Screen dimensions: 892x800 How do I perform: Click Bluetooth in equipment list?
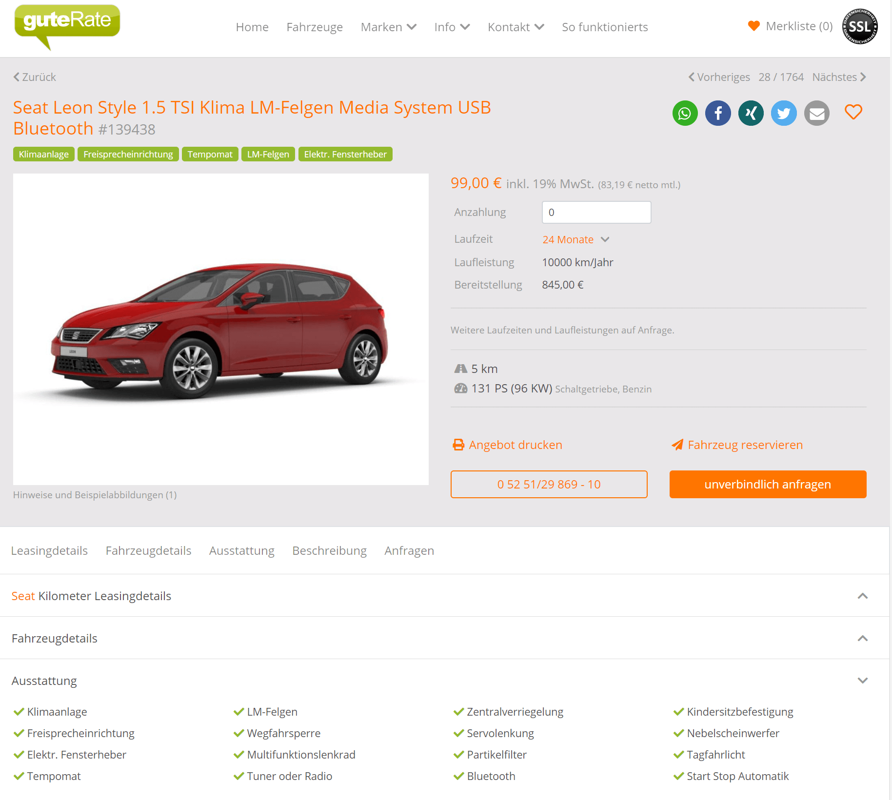coord(491,776)
